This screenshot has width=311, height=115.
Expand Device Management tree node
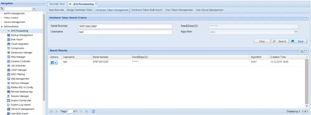click(2, 22)
